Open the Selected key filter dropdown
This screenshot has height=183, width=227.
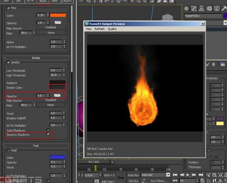(168, 175)
